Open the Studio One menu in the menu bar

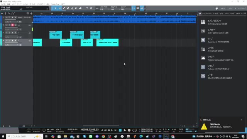pos(55,4)
